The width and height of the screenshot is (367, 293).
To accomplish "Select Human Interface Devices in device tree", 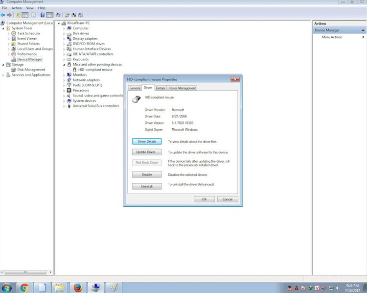I will click(92, 49).
